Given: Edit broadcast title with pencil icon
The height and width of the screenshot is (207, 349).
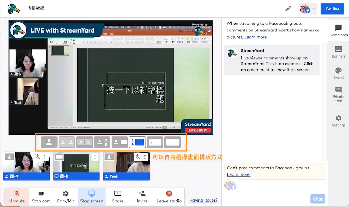Looking at the screenshot, I should point(288,9).
